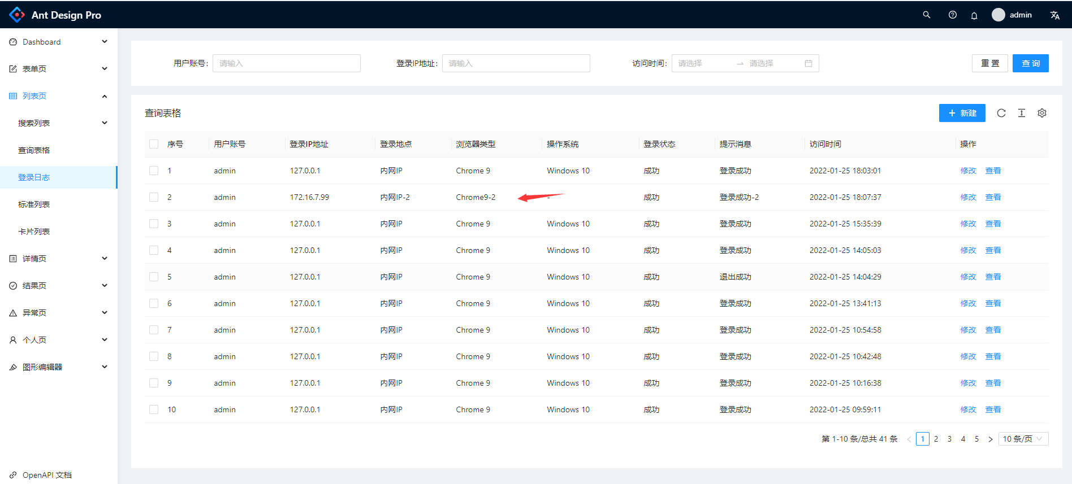Check the checkbox for row 2
1072x484 pixels.
point(154,197)
